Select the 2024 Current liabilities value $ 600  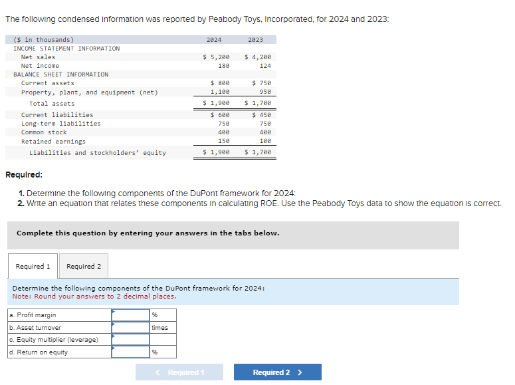(x=220, y=115)
